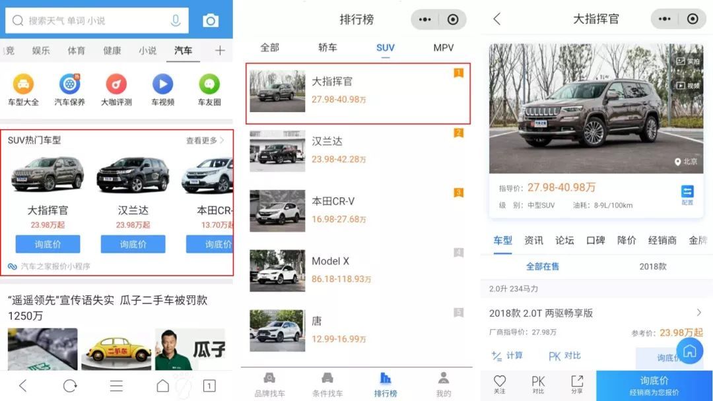Select 全部在售 filter
This screenshot has height=401, width=713.
pyautogui.click(x=543, y=266)
